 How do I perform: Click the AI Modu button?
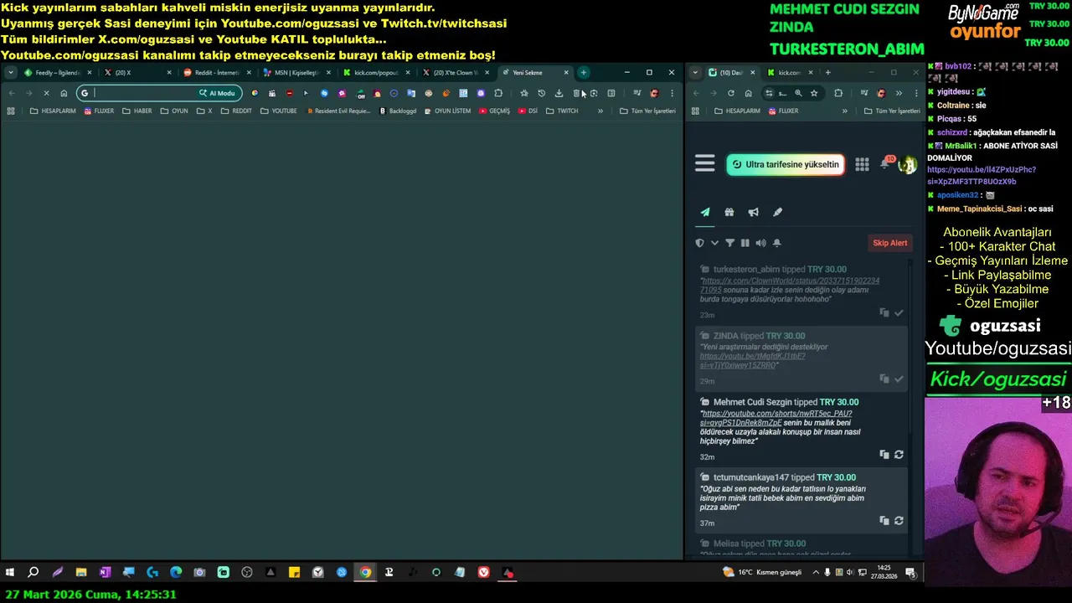pyautogui.click(x=218, y=93)
